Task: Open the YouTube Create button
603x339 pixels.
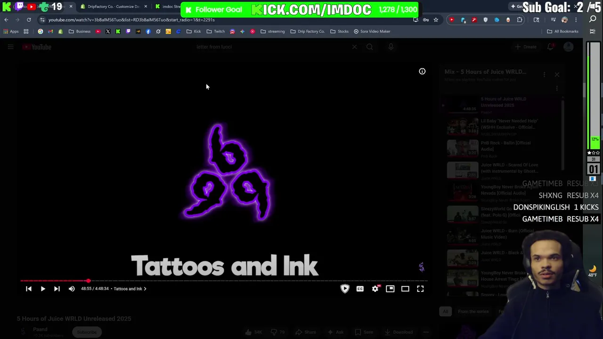Action: [526, 47]
